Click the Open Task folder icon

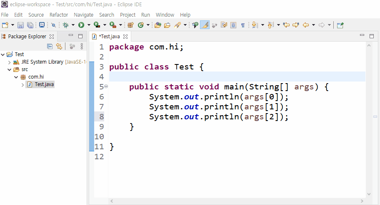(x=167, y=25)
